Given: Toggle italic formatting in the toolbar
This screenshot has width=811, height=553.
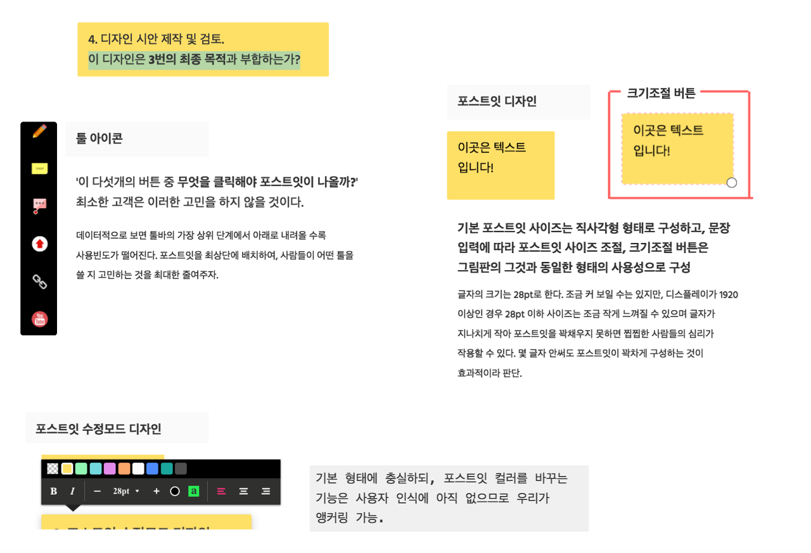Looking at the screenshot, I should [x=72, y=492].
